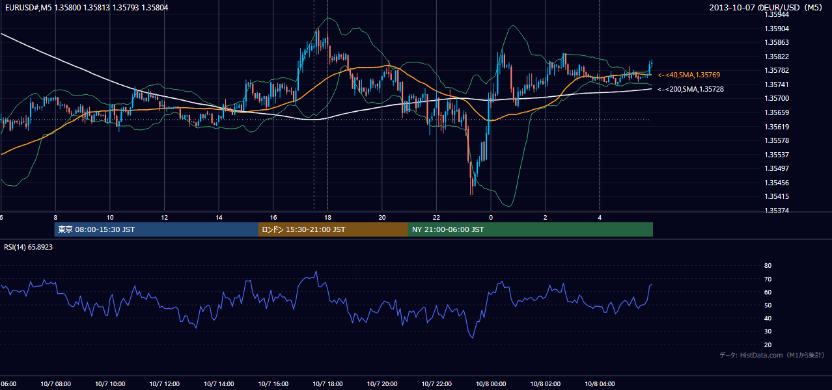
Task: Click hour 2 tick under price chart
Action: coord(545,217)
